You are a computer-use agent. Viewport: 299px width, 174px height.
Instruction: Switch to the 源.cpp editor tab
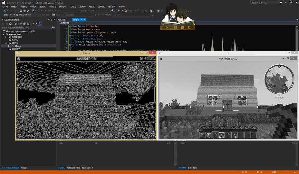click(76, 20)
